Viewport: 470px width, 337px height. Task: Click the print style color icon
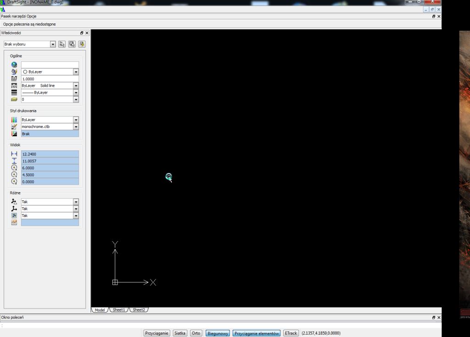[x=14, y=120]
